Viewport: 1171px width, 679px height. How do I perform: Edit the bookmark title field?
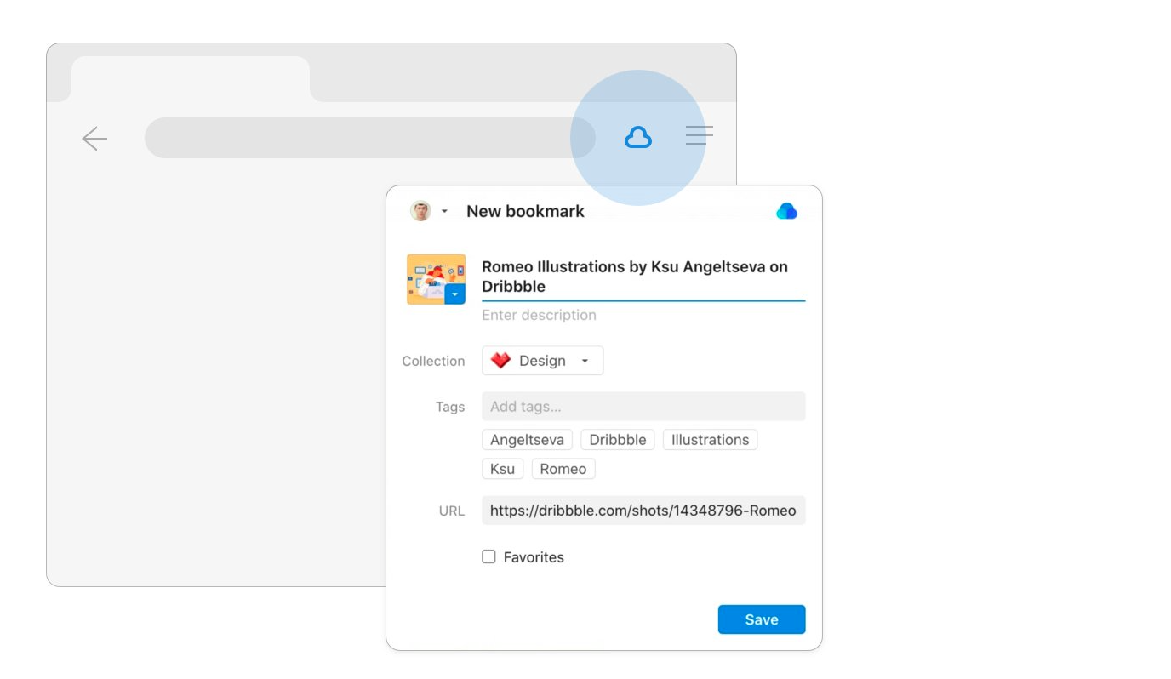click(x=643, y=277)
